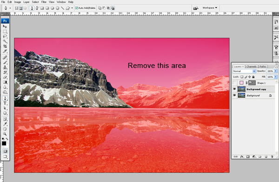
Task: Select the History Brush tool
Action: (x=5, y=73)
